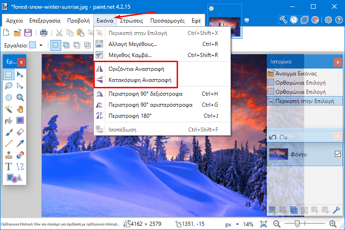Choose Μέγεθος Καμβά menu item

click(162, 55)
